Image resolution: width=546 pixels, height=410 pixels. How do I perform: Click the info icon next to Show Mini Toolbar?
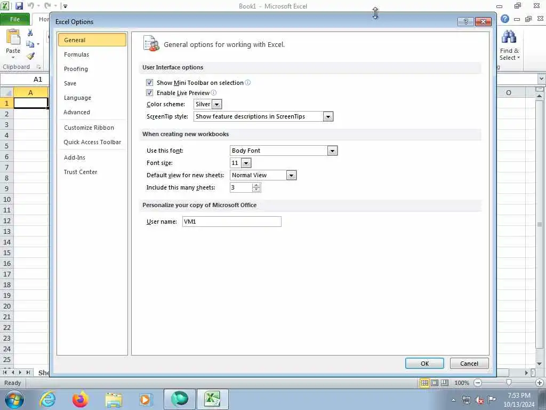click(247, 83)
